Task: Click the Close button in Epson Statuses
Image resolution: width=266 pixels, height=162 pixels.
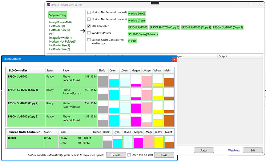Action: coord(164,155)
